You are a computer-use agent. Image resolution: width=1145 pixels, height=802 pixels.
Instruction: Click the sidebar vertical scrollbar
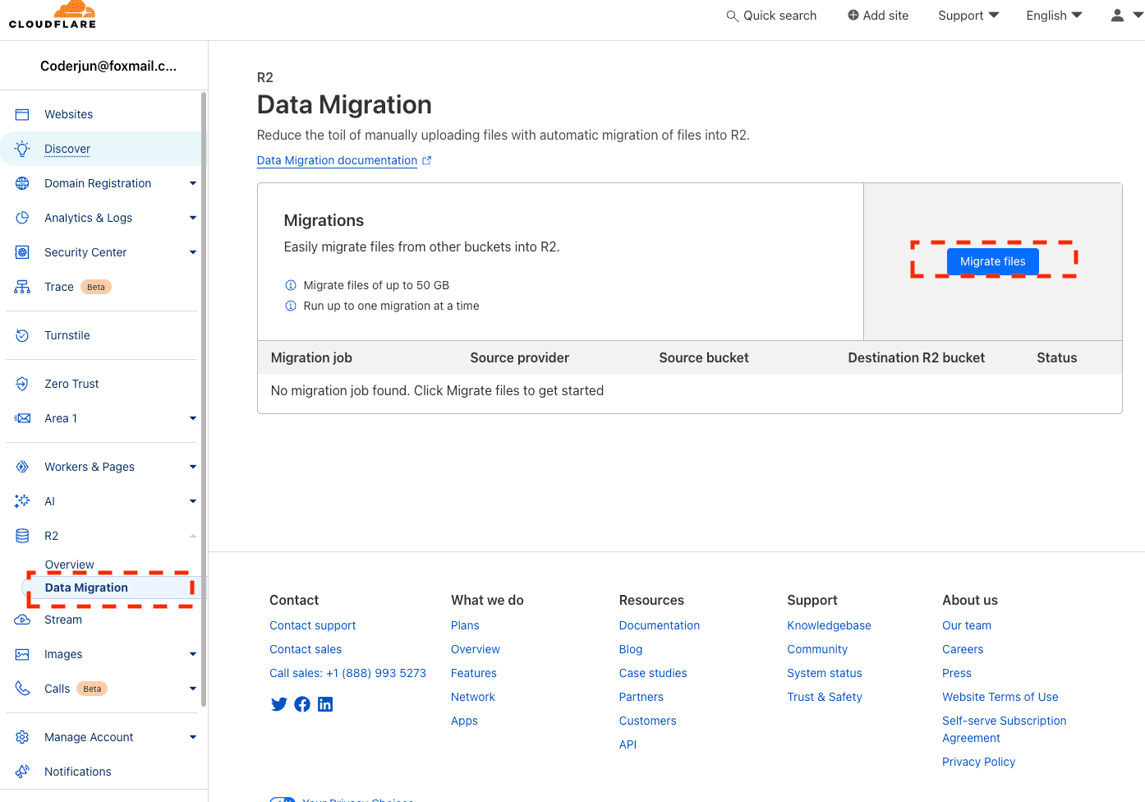204,399
